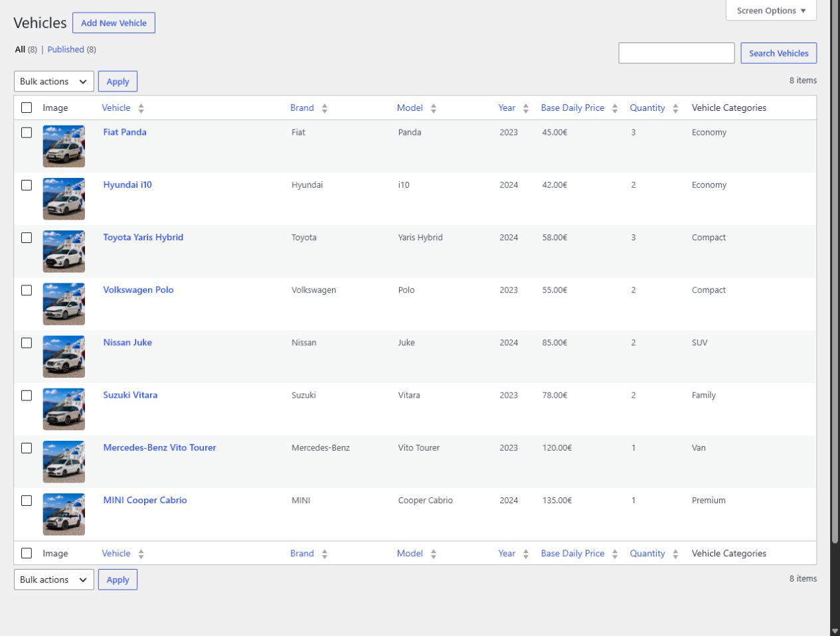Open the Fiat Panda vehicle link

pyautogui.click(x=125, y=132)
